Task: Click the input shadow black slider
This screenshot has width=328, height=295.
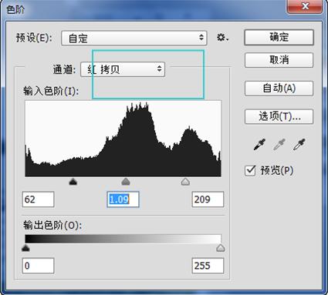Action: [x=73, y=182]
